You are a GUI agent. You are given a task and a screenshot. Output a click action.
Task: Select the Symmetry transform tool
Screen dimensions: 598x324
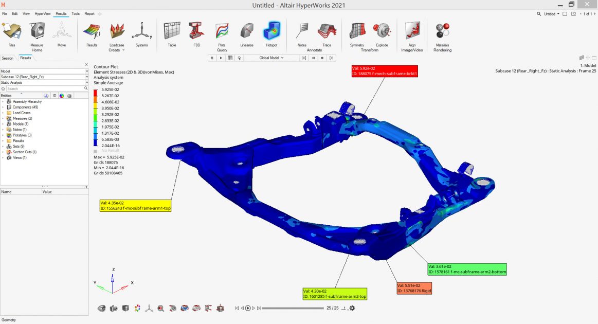click(357, 33)
